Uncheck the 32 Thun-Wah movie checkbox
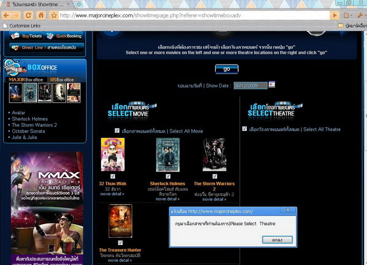 pos(113,176)
